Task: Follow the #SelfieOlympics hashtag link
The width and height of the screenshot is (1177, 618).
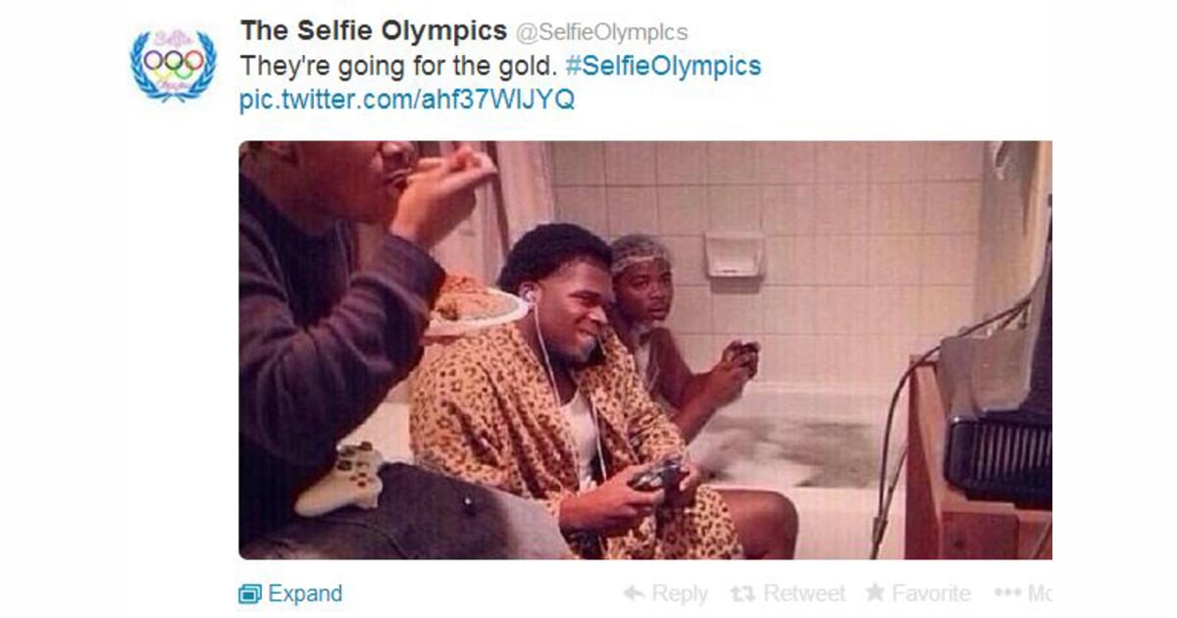Action: (x=664, y=66)
